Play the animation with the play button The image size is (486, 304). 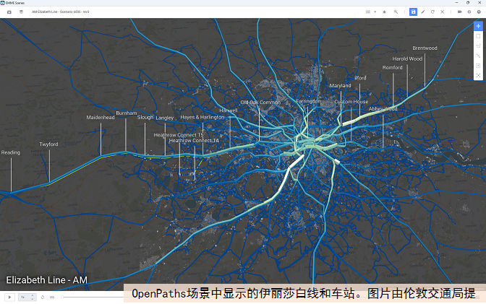click(x=9, y=298)
